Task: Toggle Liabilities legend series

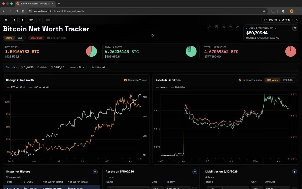Action: coord(178,87)
